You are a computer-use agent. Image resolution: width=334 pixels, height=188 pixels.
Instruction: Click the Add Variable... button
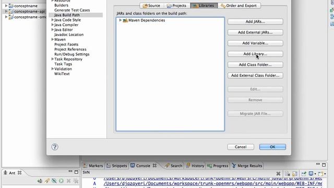point(255,43)
